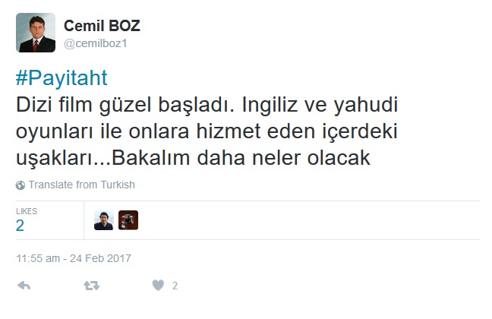
Task: Open the first liker's avatar
Action: 104,220
